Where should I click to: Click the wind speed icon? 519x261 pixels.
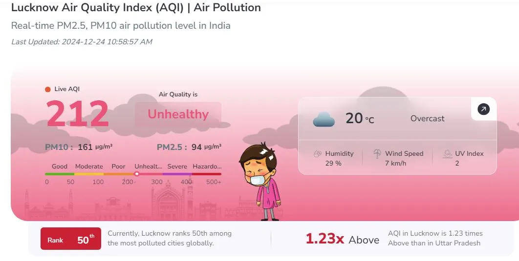(377, 154)
